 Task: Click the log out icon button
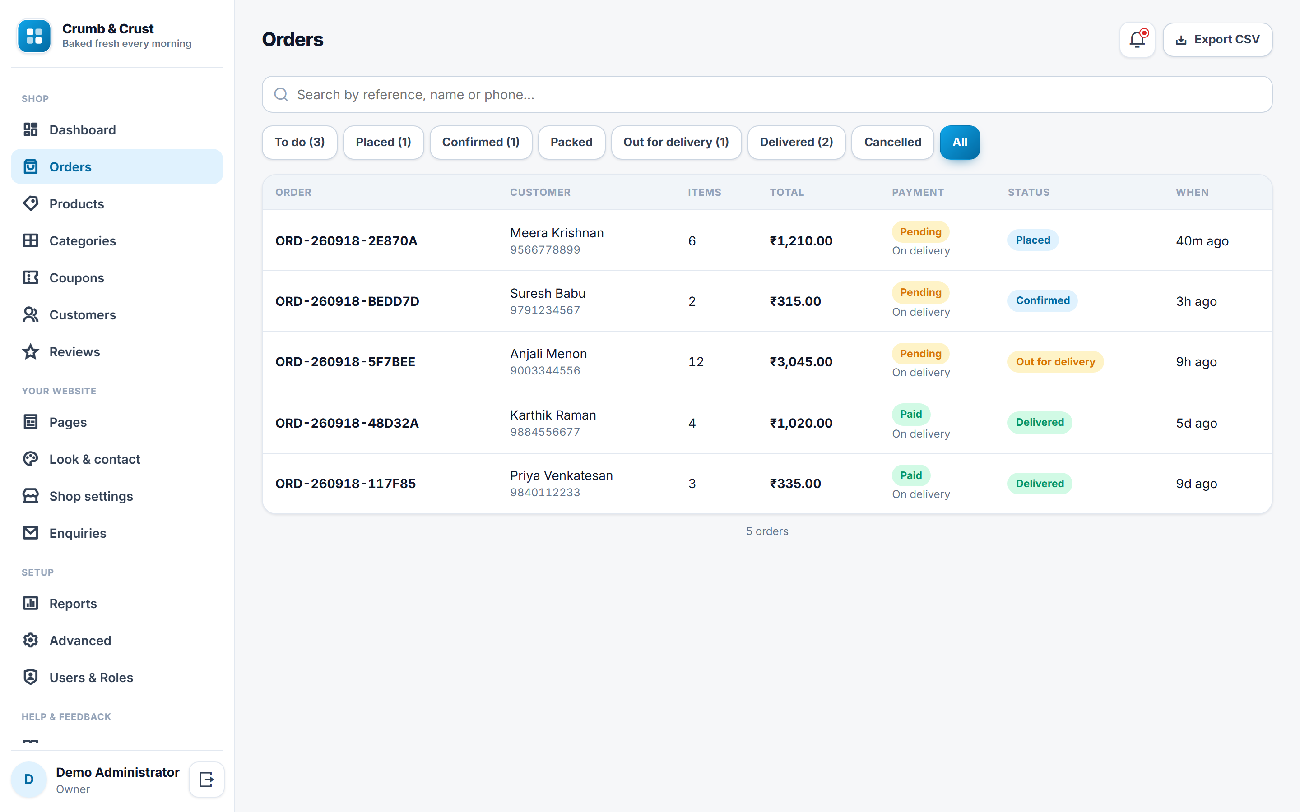coord(206,779)
